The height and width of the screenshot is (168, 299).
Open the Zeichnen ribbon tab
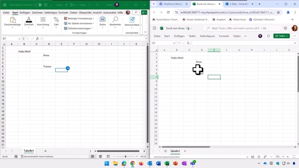click(x=37, y=12)
